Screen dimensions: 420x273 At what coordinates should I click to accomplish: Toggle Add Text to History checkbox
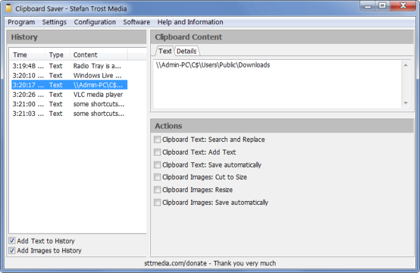click(x=12, y=241)
